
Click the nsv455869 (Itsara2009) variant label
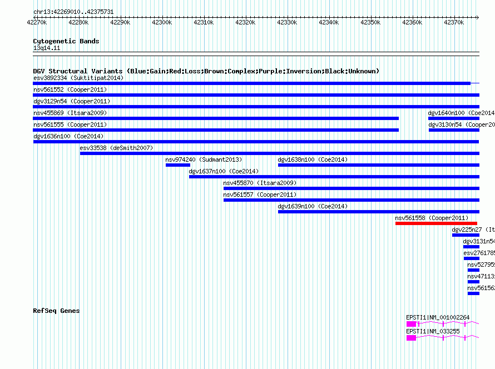pyautogui.click(x=70, y=113)
